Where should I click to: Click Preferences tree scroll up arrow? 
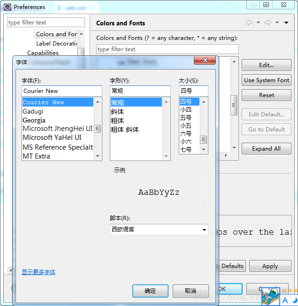pos(81,34)
